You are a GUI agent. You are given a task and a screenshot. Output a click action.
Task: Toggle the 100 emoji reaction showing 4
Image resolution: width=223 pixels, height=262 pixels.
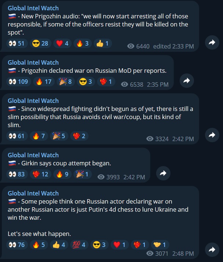point(79,245)
